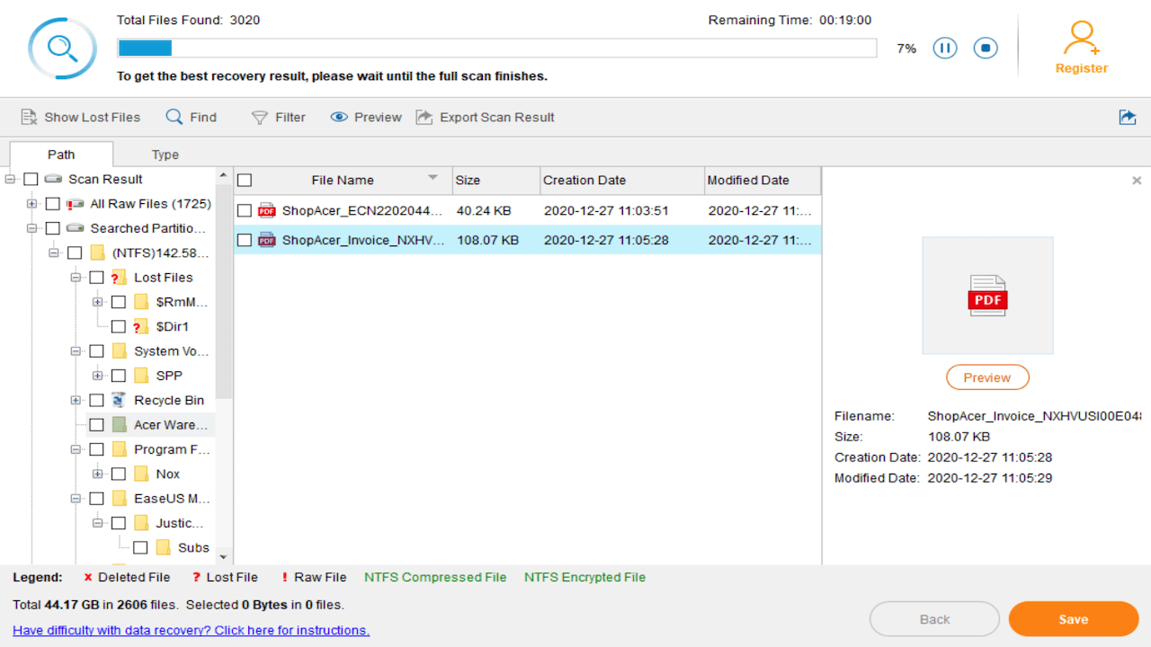Sort by the Modified Date column header
Image resolution: width=1151 pixels, height=647 pixels.
point(763,180)
